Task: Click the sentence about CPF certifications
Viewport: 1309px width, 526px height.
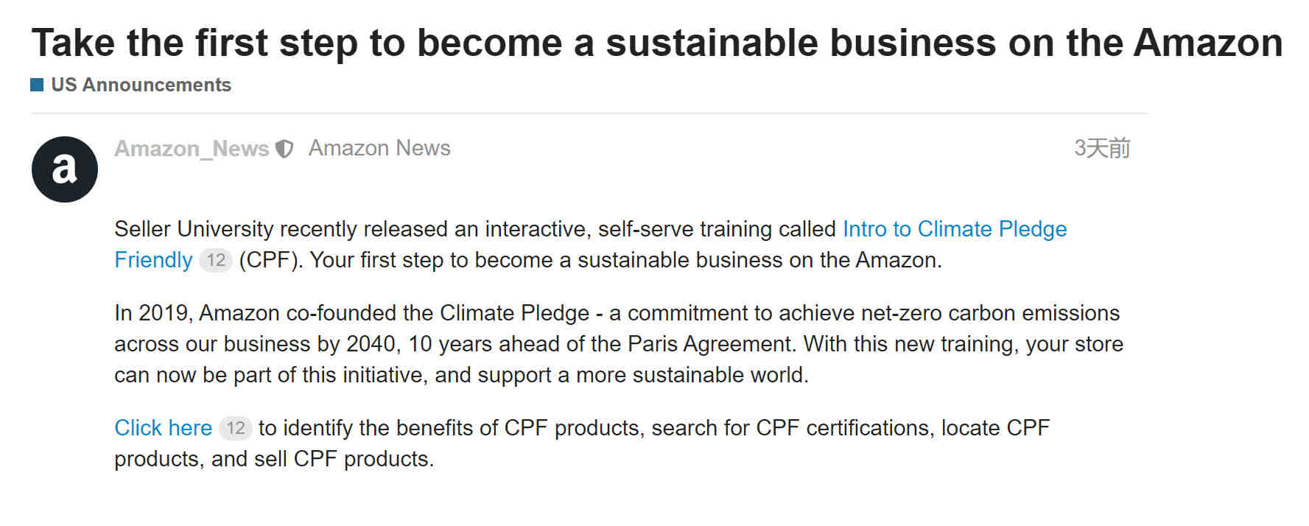Action: coord(582,443)
